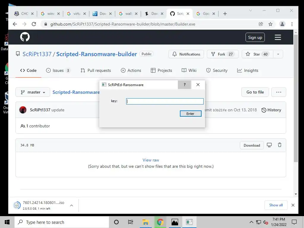This screenshot has width=304, height=228.
Task: Expand the master branch dropdown
Action: (33, 92)
